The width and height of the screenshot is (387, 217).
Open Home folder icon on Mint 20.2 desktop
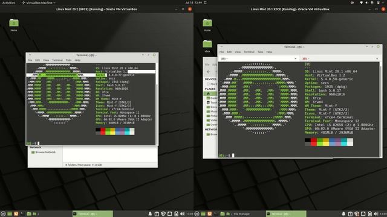pos(14,23)
